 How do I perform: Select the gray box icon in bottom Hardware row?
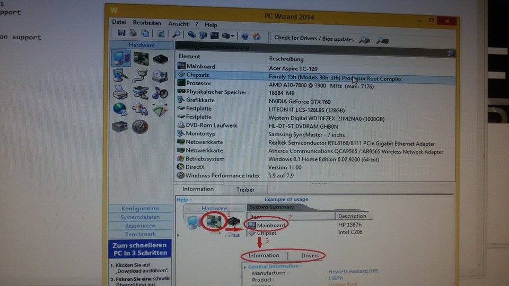point(120,126)
